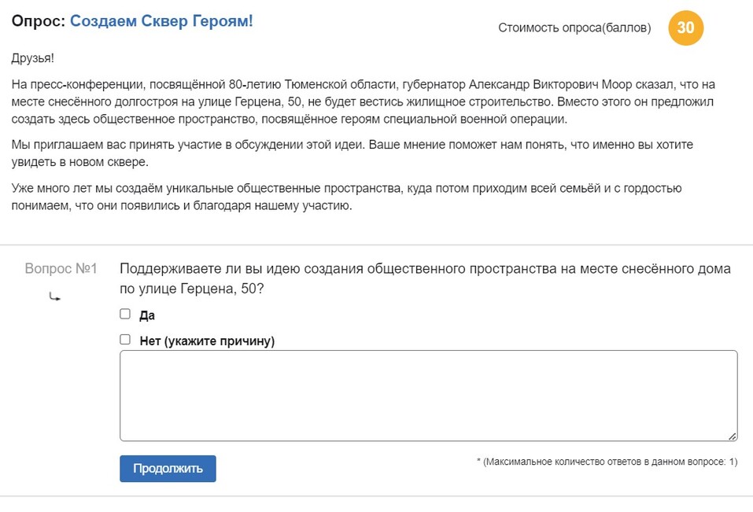Select the points value circle near survey cost
This screenshot has width=753, height=512.
click(x=685, y=28)
